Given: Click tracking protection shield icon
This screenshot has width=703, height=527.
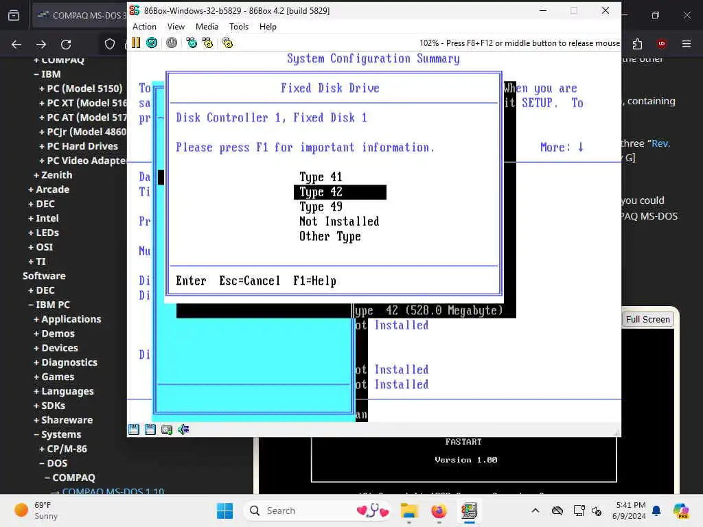Looking at the screenshot, I should 110,45.
